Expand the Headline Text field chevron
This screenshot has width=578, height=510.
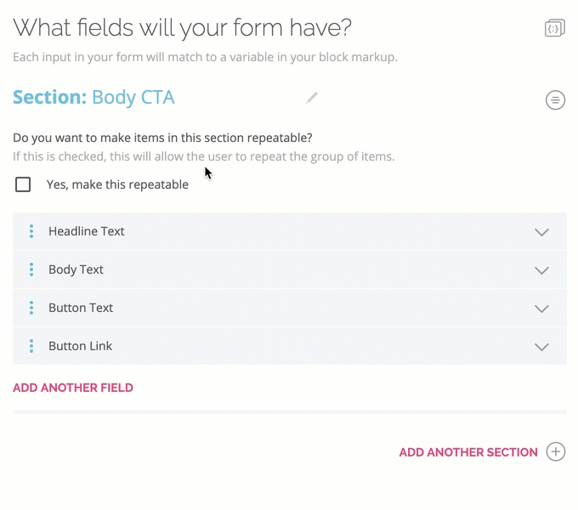click(541, 232)
